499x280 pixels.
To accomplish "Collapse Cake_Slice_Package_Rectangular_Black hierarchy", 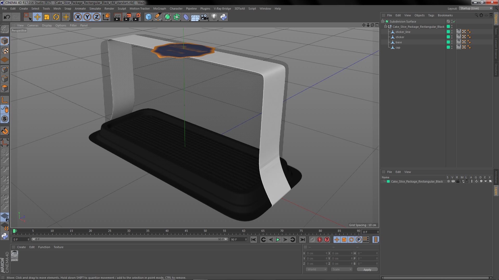I will click(x=386, y=27).
